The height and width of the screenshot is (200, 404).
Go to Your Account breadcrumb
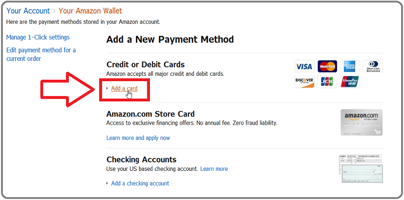tap(27, 11)
